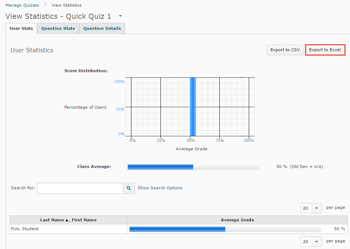Viewport: 350px width, 249px height.
Task: Click the search magnifier icon button
Action: [129, 188]
